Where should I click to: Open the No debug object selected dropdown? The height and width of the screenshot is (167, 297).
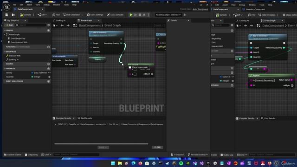point(168,15)
